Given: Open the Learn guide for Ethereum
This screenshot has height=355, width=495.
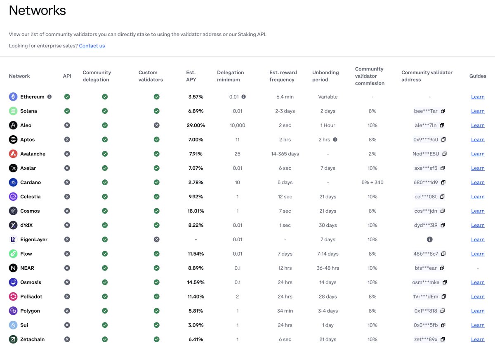Looking at the screenshot, I should click(478, 97).
